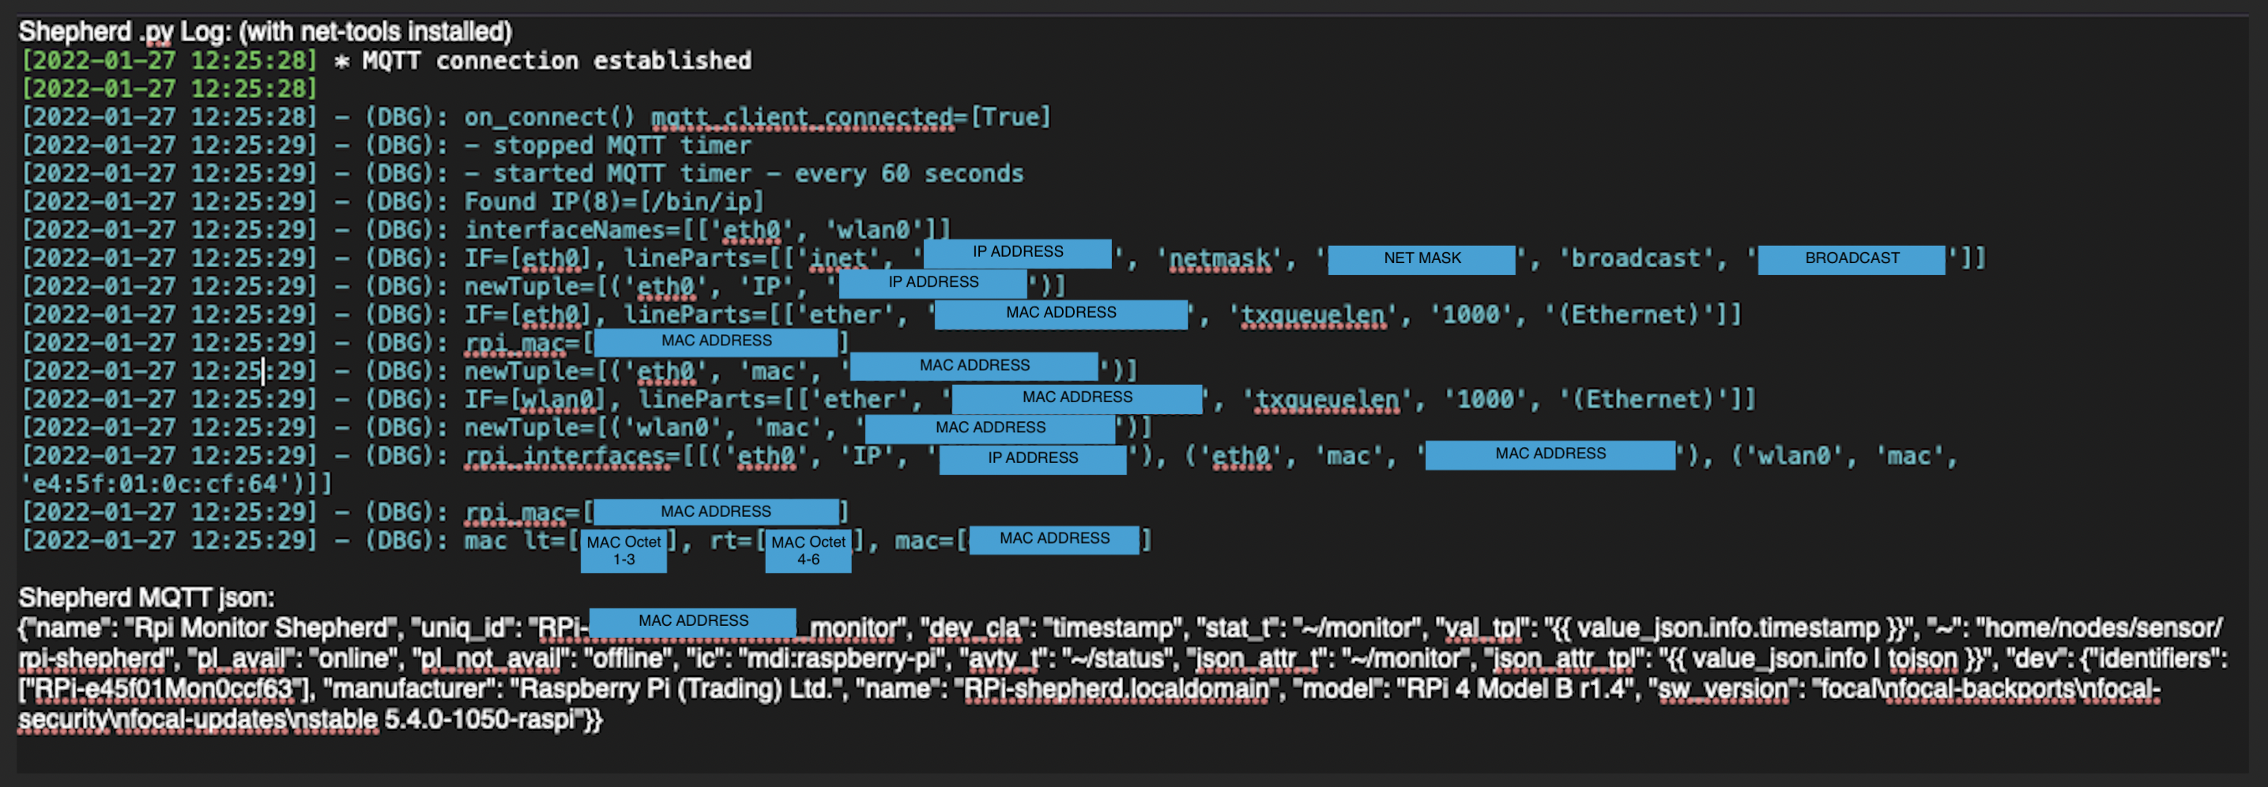Click 'mqtt_client_connected=[True]' in on_connect line
Viewport: 2268px width, 787px height.
850,117
